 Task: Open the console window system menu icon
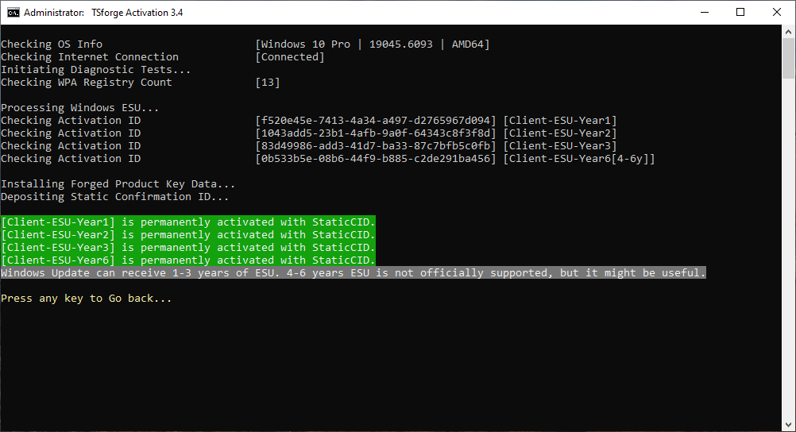(13, 12)
